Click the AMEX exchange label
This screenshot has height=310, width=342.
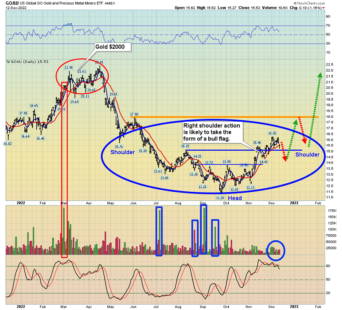(x=110, y=3)
